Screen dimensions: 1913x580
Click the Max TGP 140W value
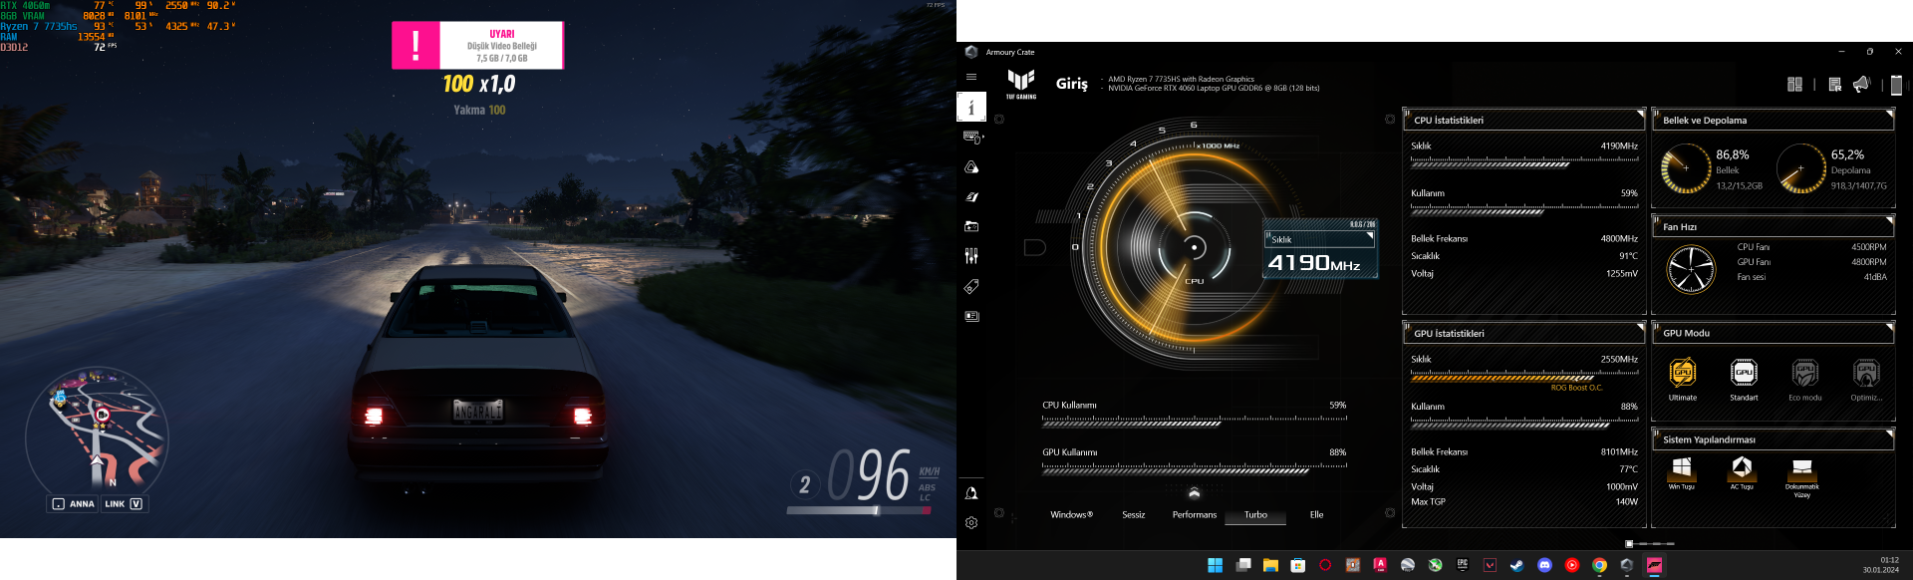coord(1626,501)
